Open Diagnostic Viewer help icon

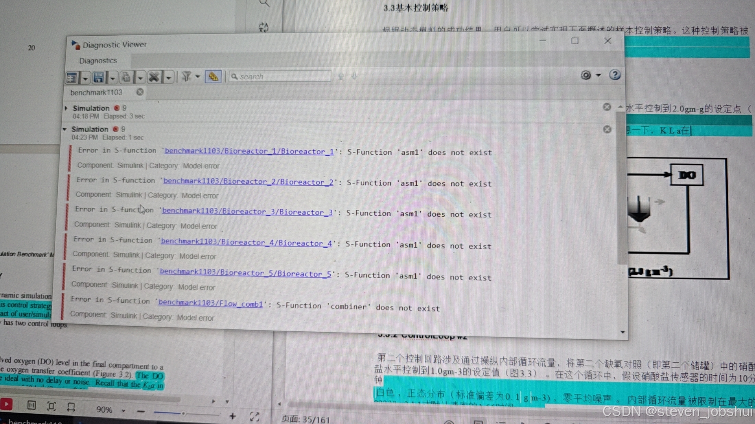pos(615,75)
